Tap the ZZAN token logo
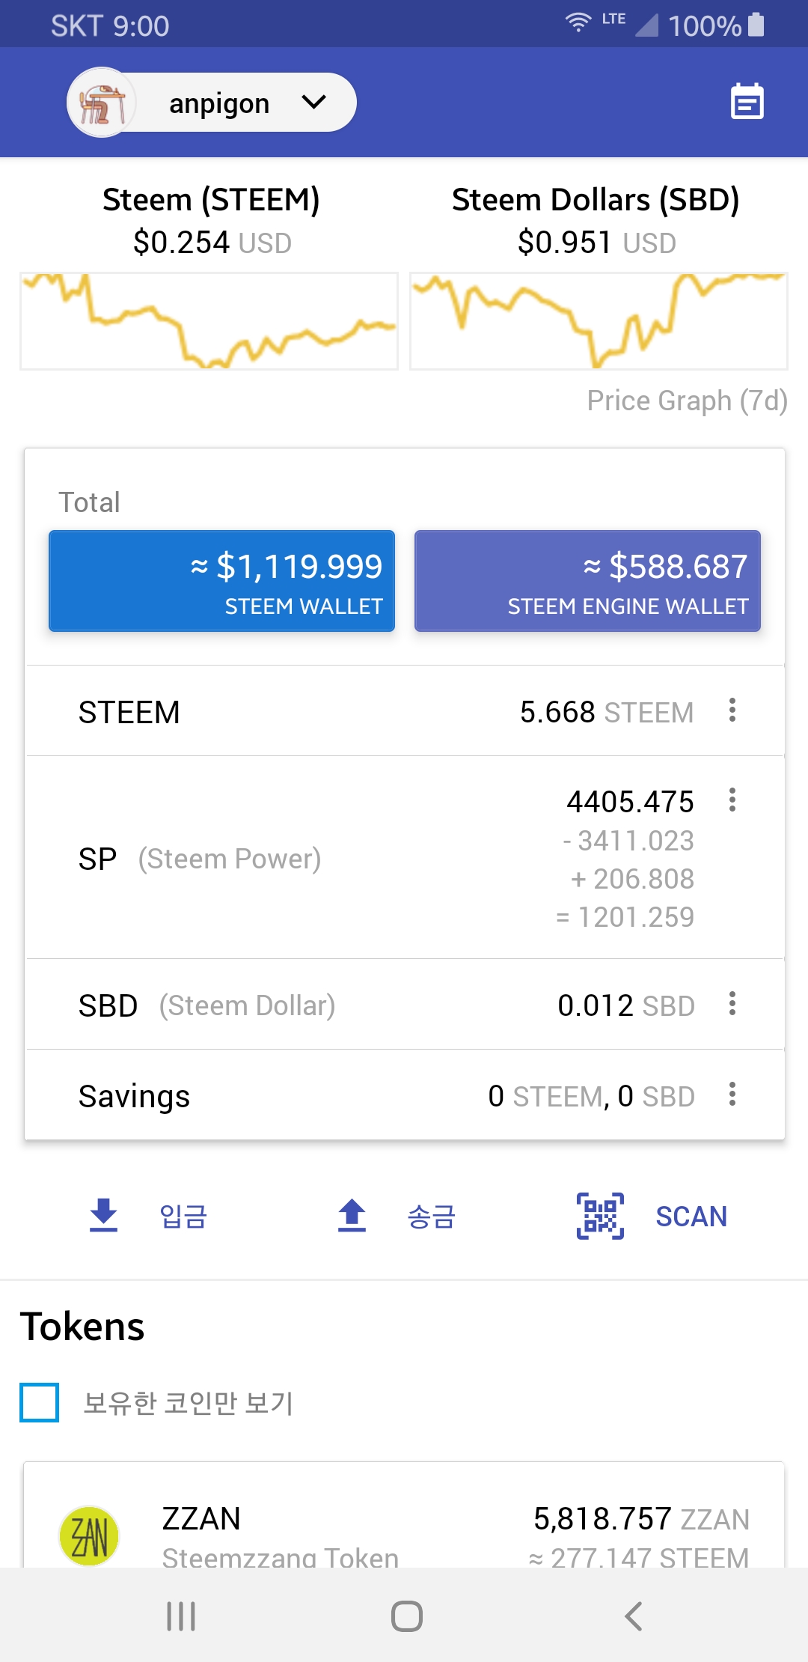Viewport: 808px width, 1662px height. tap(89, 1535)
